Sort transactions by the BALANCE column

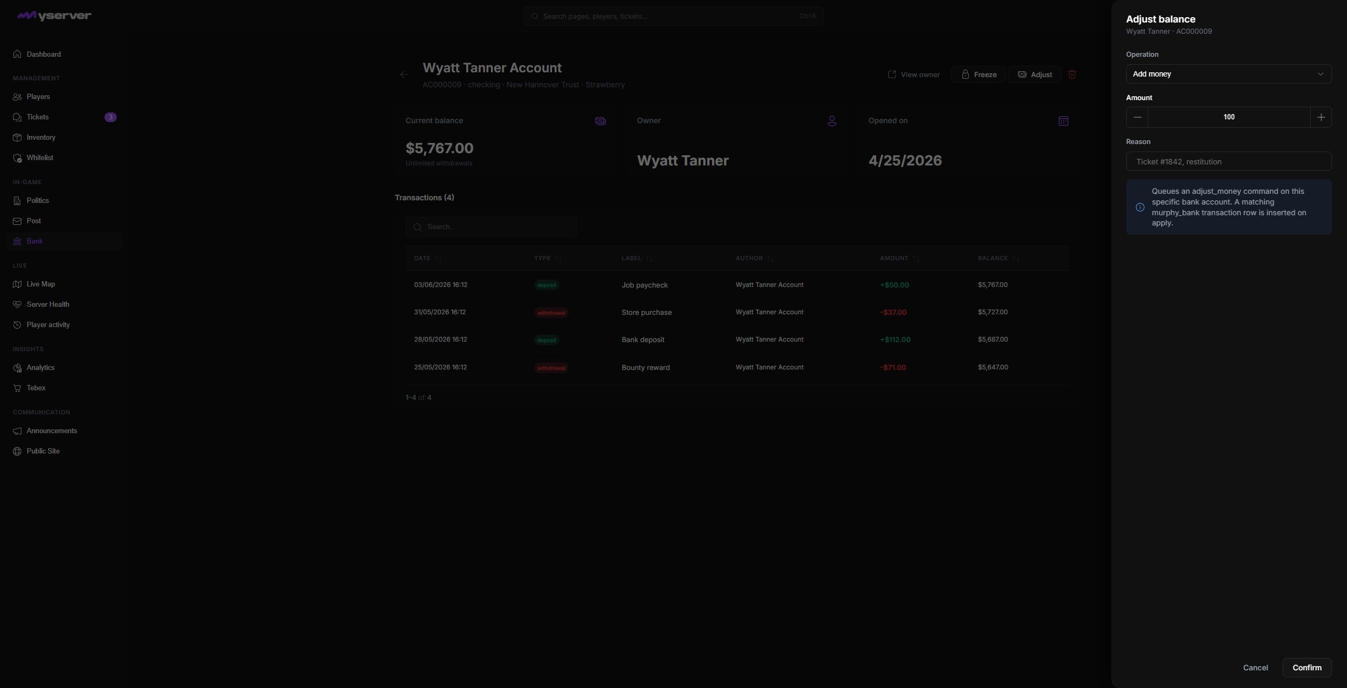[x=998, y=258]
